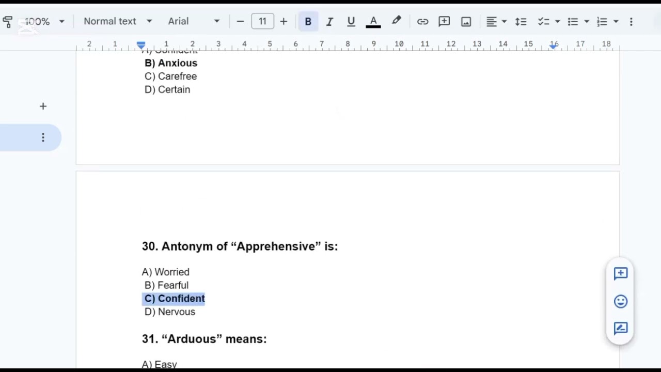This screenshot has height=372, width=661.
Task: Open the Normal text style dropdown
Action: (118, 21)
